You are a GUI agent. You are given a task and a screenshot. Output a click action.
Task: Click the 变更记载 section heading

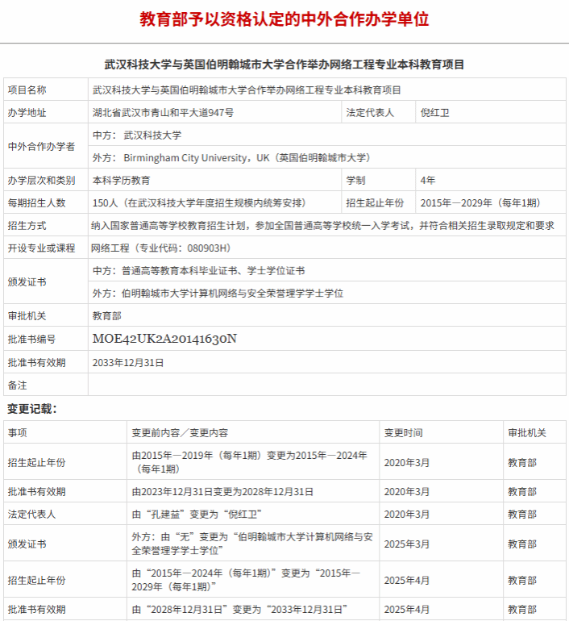32,409
